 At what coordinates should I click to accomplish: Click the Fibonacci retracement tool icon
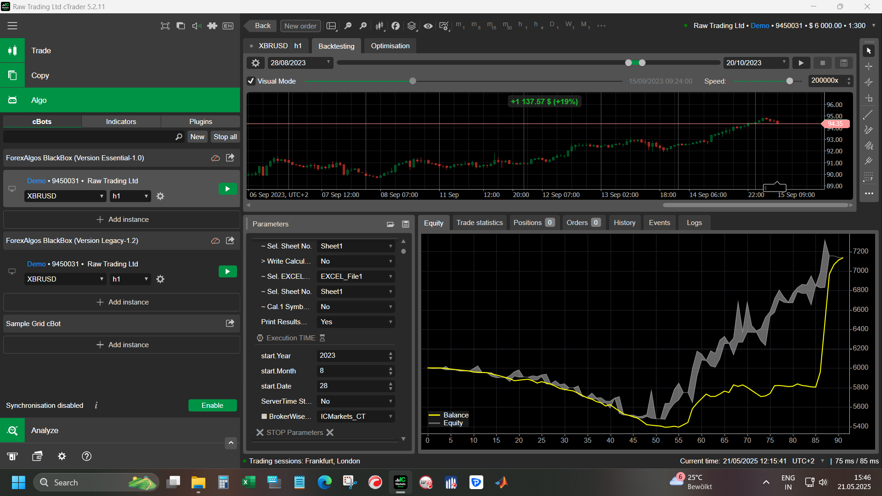click(868, 177)
